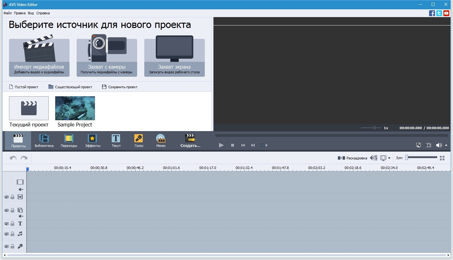Click the Импорт медиафайлов card
This screenshot has height=260, width=453.
coord(39,57)
